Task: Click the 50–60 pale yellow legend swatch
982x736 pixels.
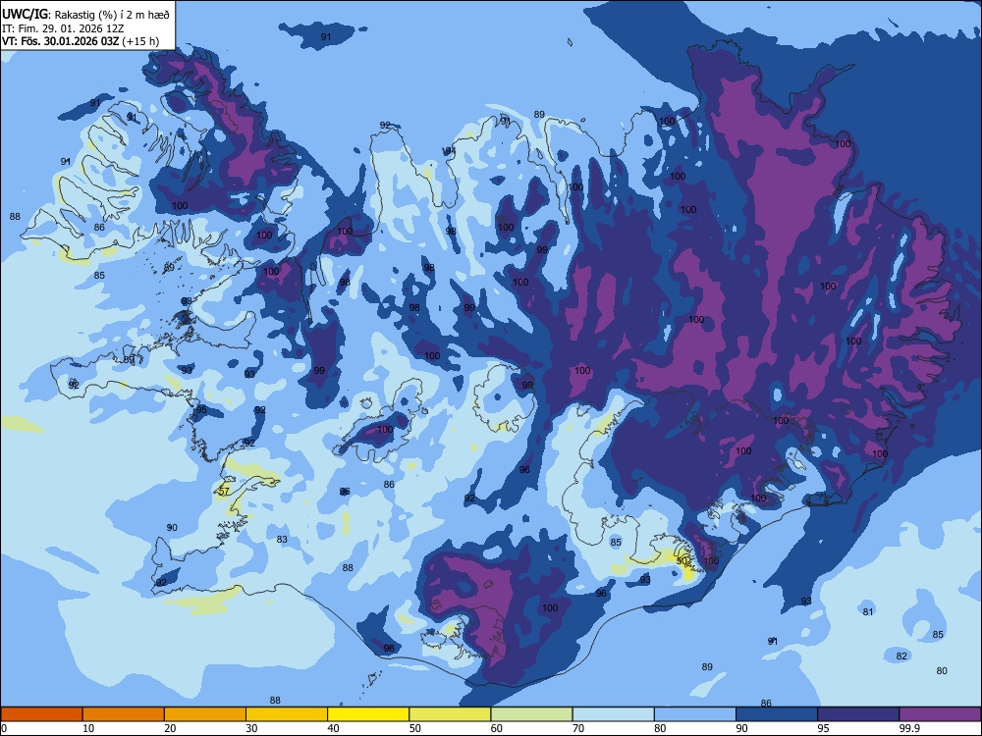Action: coord(451,714)
